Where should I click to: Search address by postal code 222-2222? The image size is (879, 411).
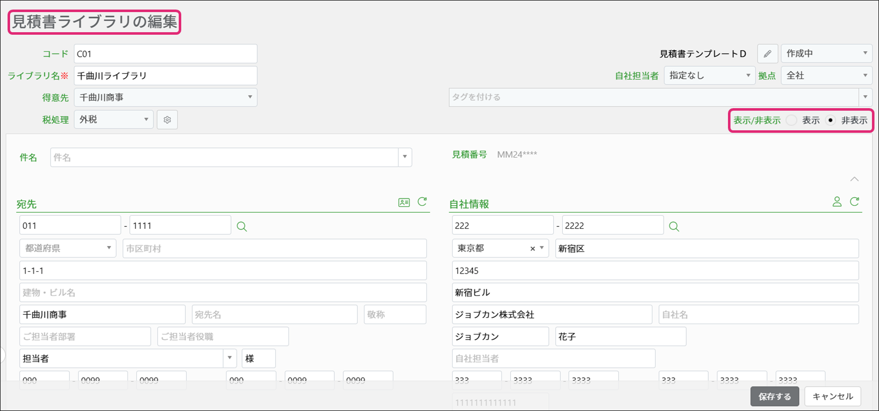(674, 226)
